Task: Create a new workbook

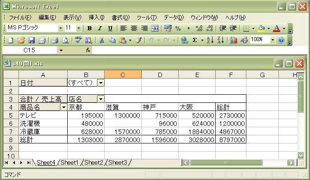Action: point(10,40)
